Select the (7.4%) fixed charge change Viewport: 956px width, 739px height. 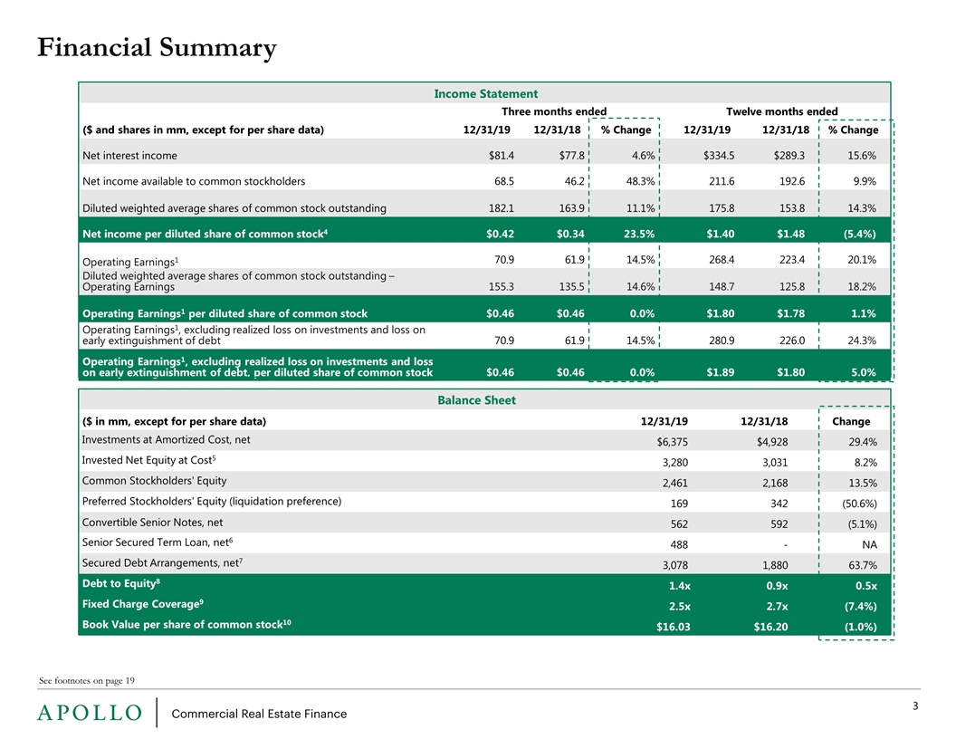pos(860,607)
